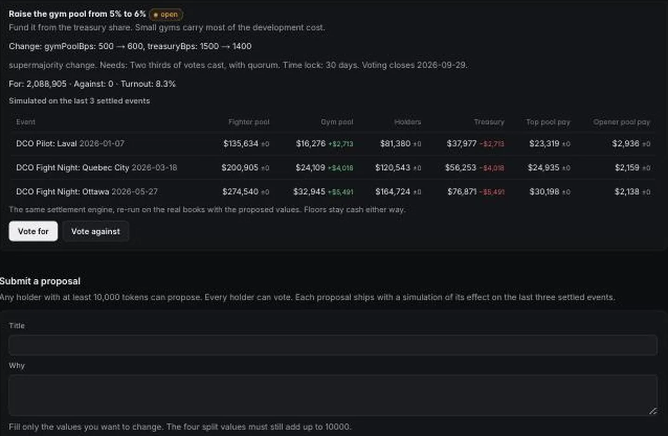Click the For: 2,088,905 vote tally line

click(92, 84)
